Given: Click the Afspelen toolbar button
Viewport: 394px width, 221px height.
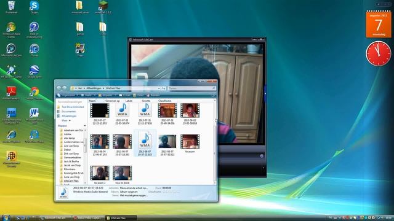Looking at the screenshot, I should point(107,95).
